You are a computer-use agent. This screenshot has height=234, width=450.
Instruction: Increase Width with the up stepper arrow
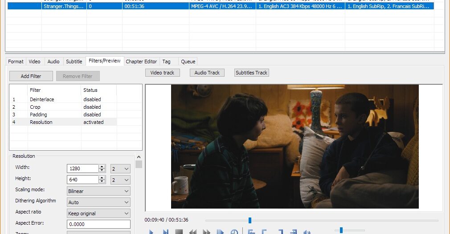tap(102, 167)
